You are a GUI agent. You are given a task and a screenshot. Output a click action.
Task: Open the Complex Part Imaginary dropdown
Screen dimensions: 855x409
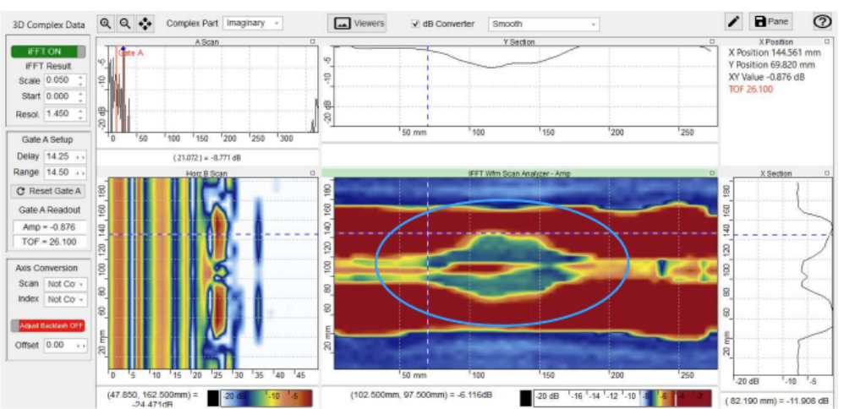point(253,24)
